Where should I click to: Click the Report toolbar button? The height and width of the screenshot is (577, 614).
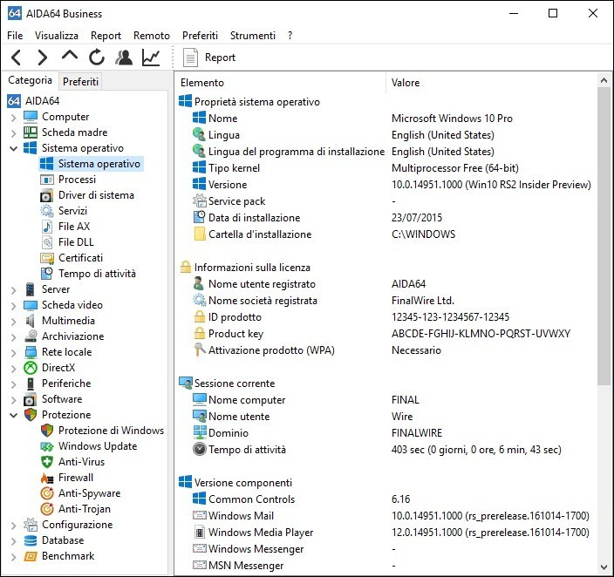[x=210, y=58]
